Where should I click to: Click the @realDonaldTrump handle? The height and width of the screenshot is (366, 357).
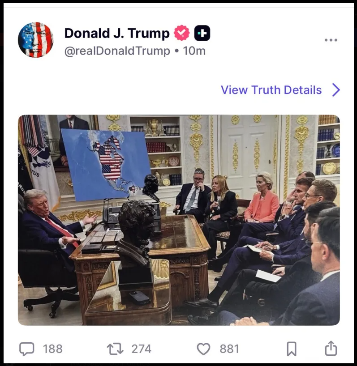tap(117, 51)
